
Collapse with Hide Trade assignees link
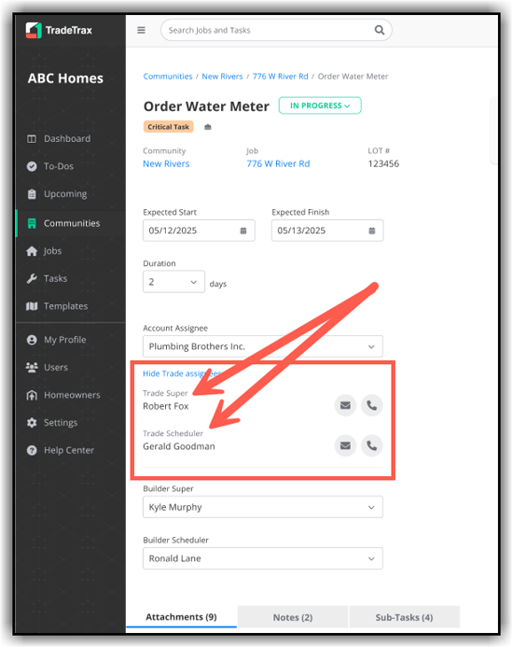(x=182, y=373)
